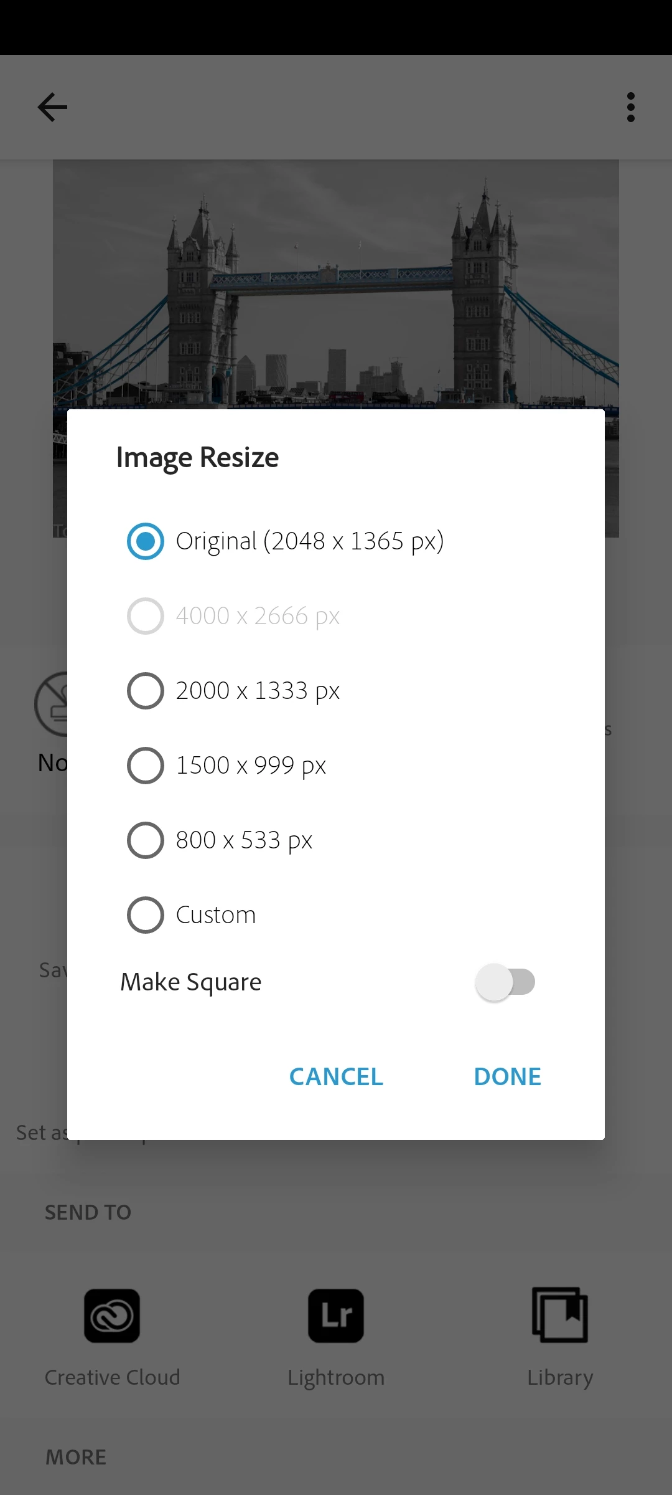The width and height of the screenshot is (672, 1495).
Task: Tap the back arrow icon
Action: [x=52, y=107]
